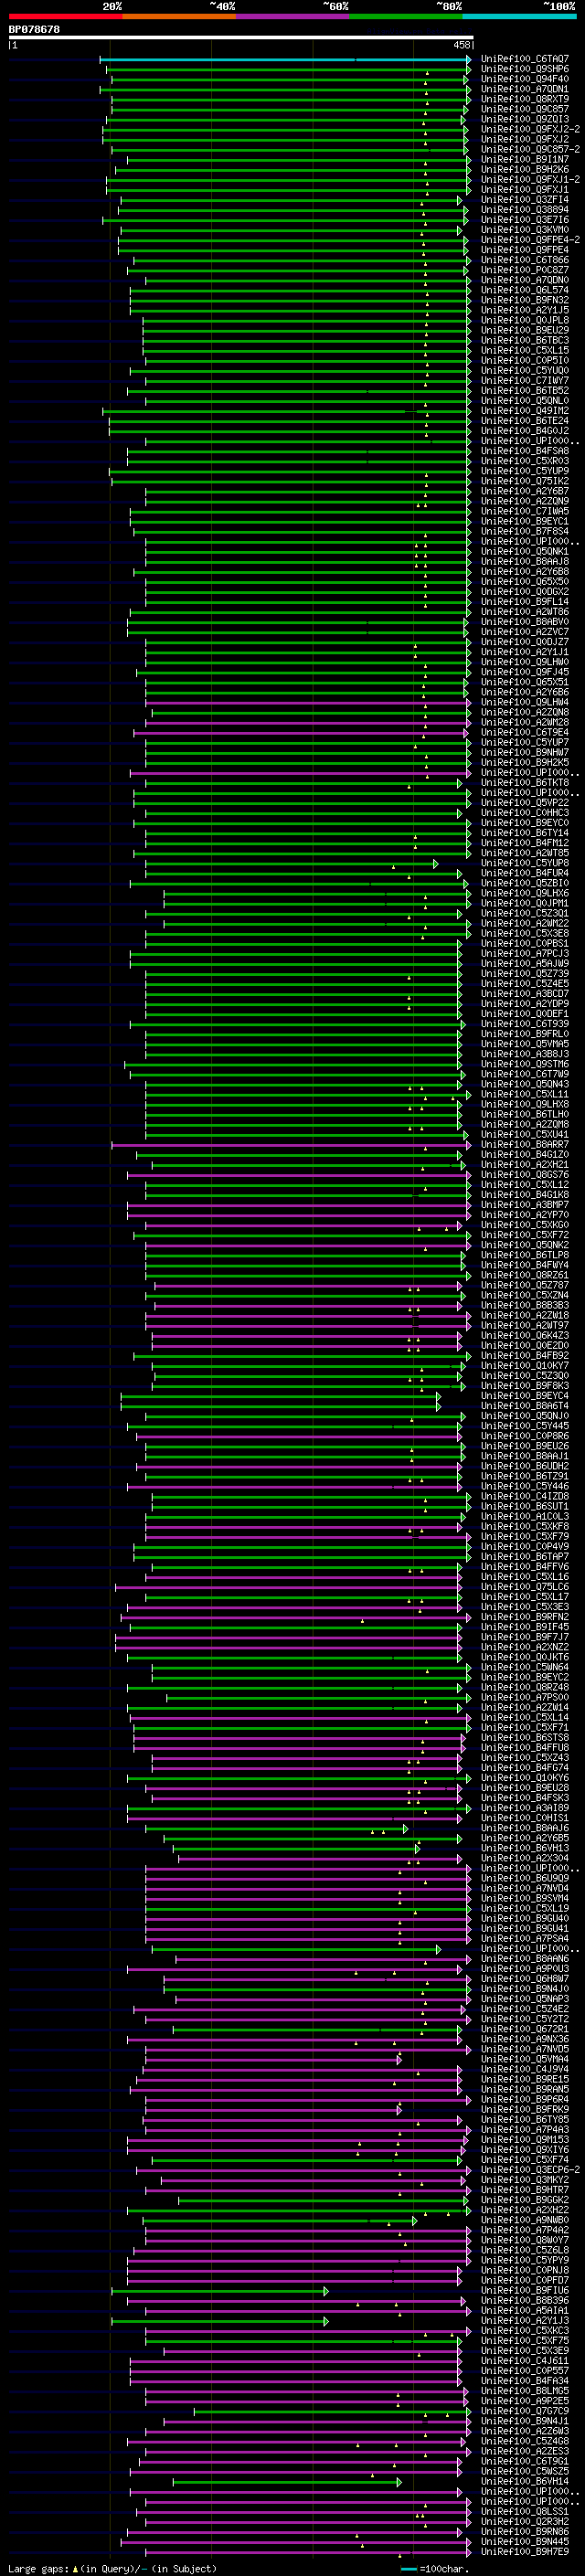Click label UniRef100_B9FN32
The height and width of the screenshot is (2576, 585).
pos(524,301)
